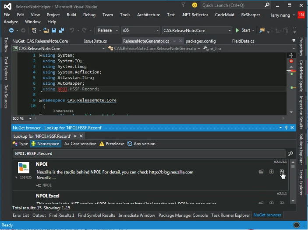This screenshot has height=230, width=308.
Task: Click the feedback smiley face icon
Action: 195,5
